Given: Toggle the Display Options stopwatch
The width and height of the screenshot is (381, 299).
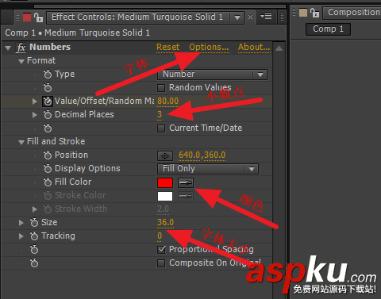Looking at the screenshot, I should tap(48, 169).
